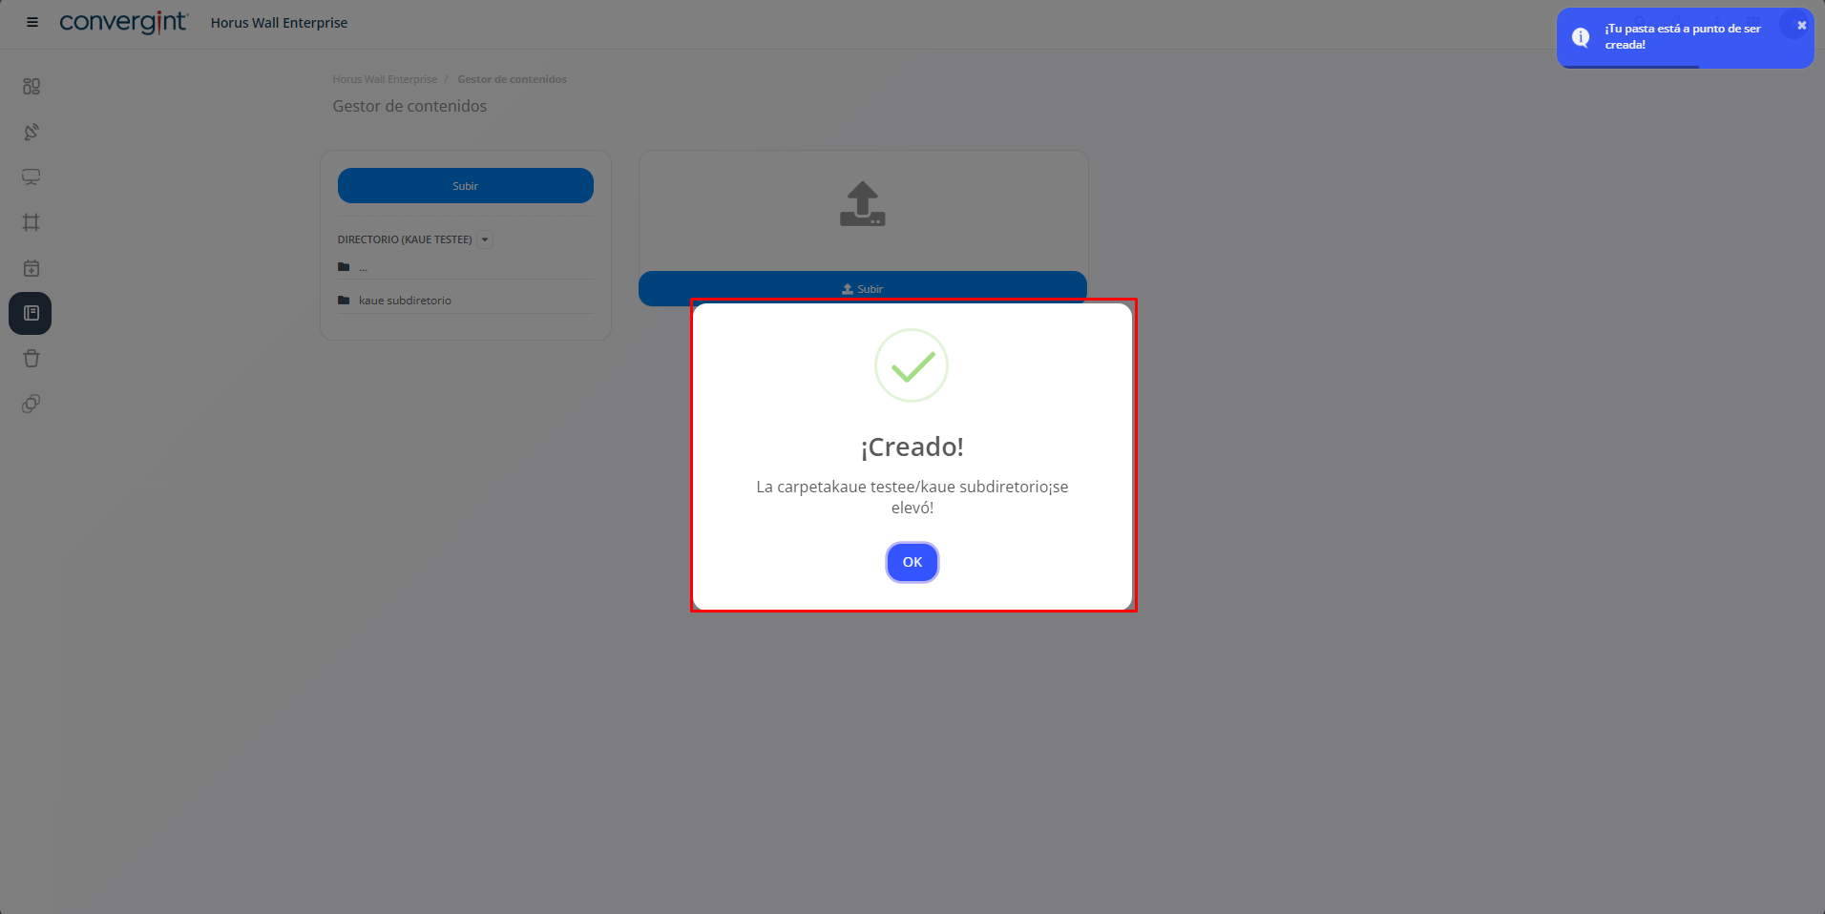The width and height of the screenshot is (1825, 914).
Task: Open the trash bin sidebar icon
Action: click(x=31, y=359)
